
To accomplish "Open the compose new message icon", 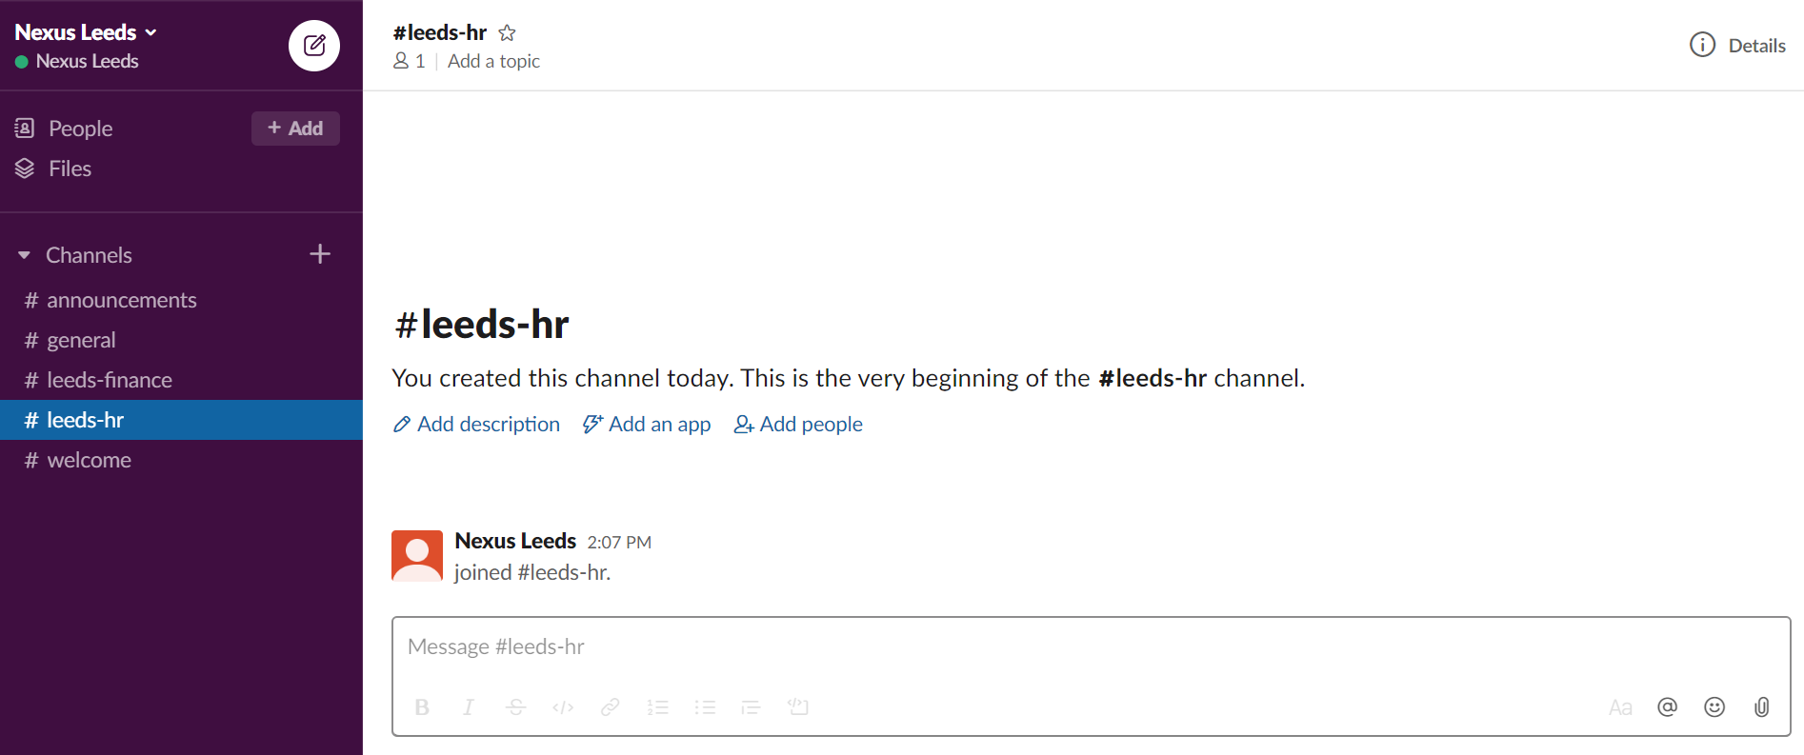I will pos(313,45).
